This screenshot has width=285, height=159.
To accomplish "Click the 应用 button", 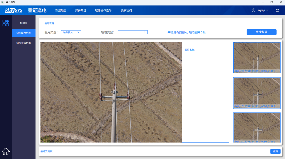I will click(275, 151).
